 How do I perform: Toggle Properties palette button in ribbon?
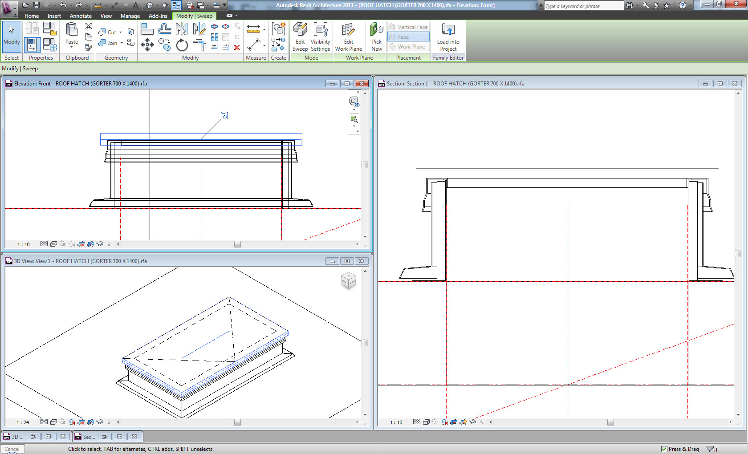32,45
